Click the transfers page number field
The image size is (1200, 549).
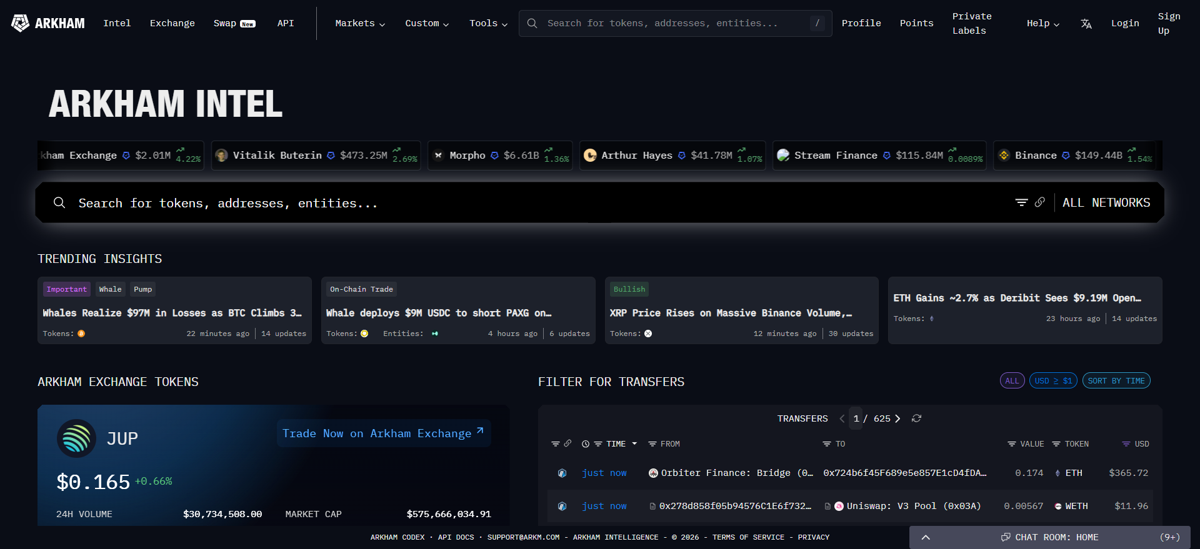tap(856, 418)
